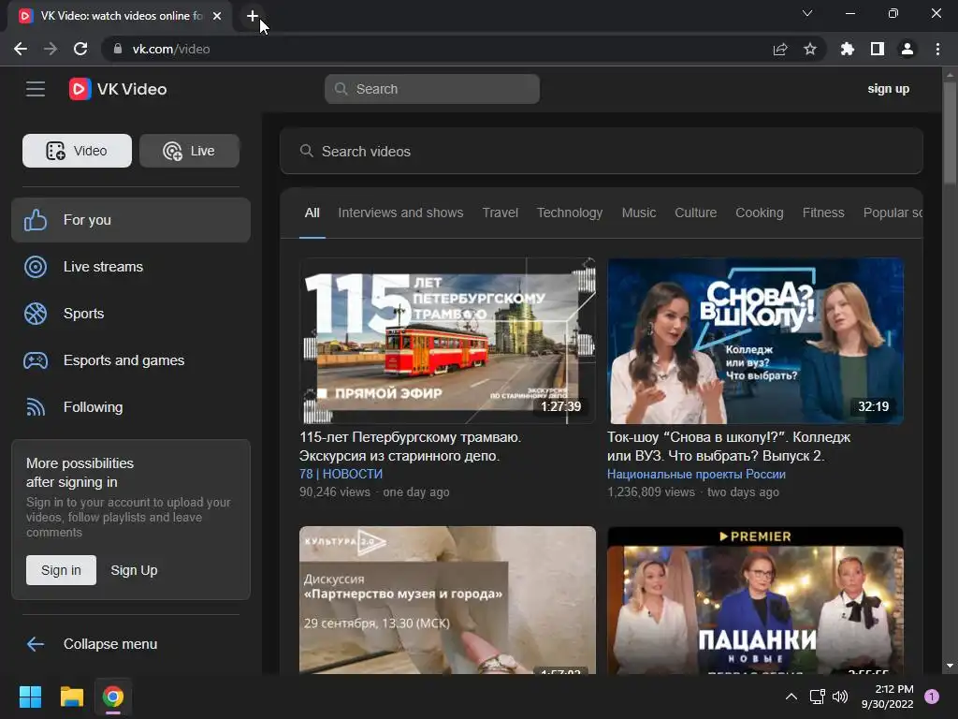This screenshot has width=958, height=719.
Task: Open the Following section
Action: click(x=131, y=407)
